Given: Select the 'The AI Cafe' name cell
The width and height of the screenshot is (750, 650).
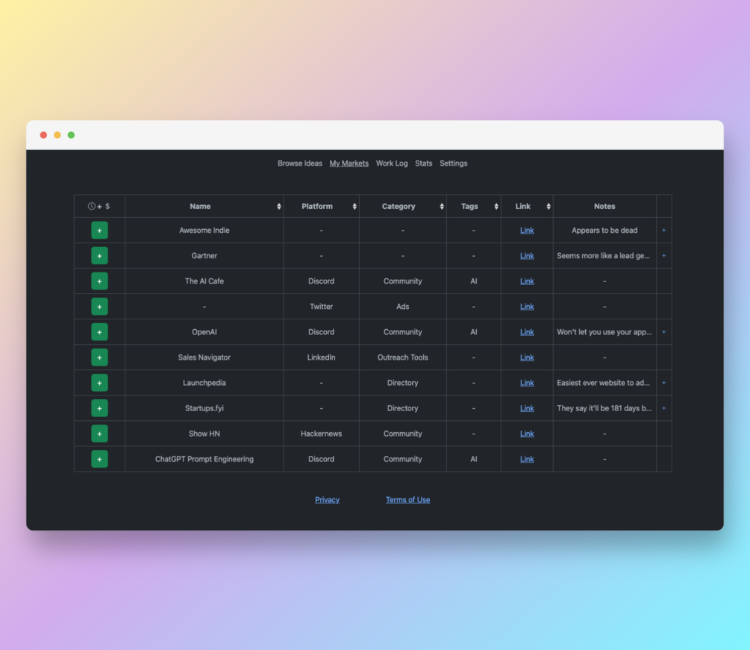Looking at the screenshot, I should click(204, 281).
